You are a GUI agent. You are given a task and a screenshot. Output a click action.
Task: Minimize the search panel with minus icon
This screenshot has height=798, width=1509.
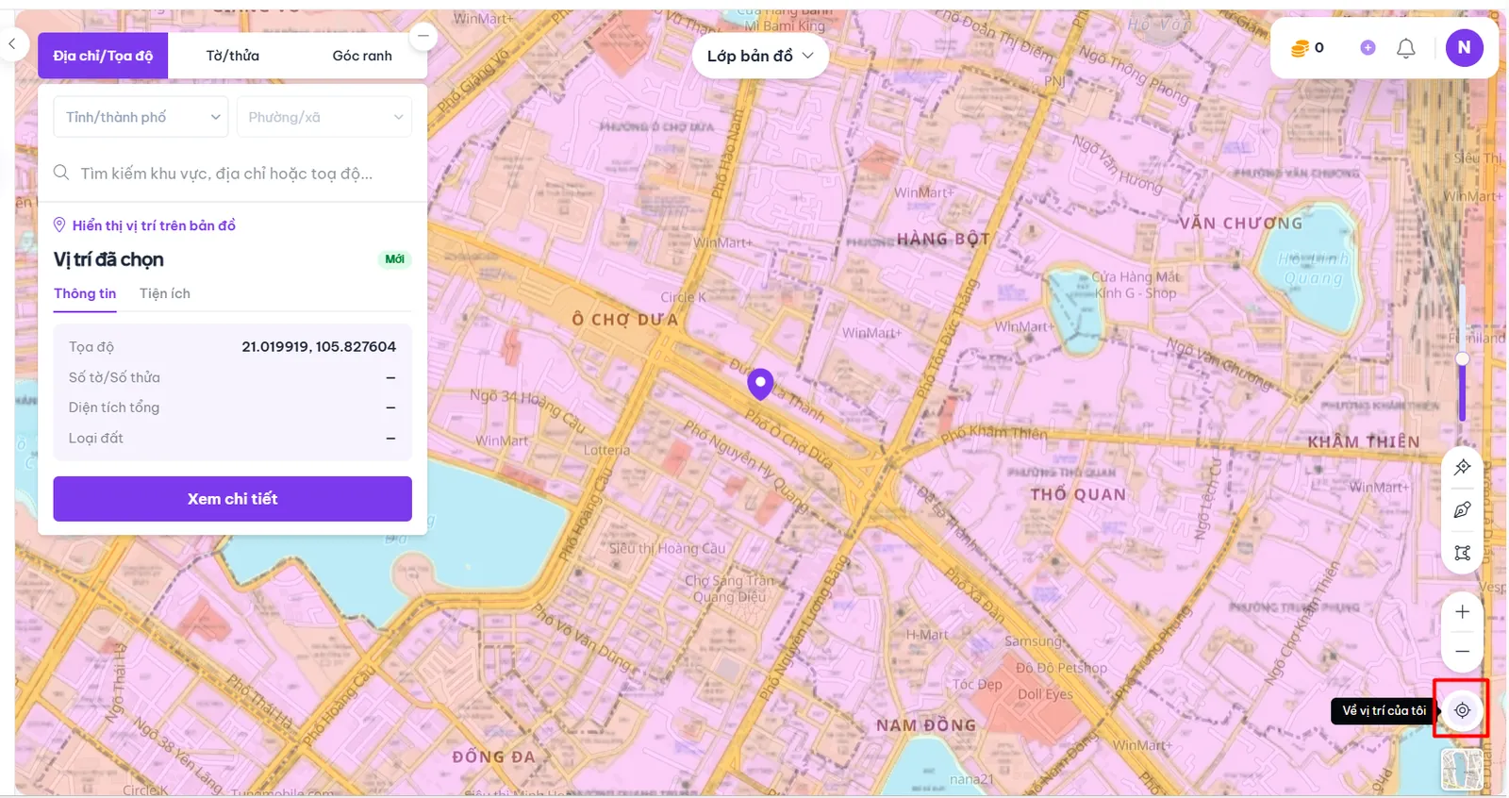click(423, 37)
